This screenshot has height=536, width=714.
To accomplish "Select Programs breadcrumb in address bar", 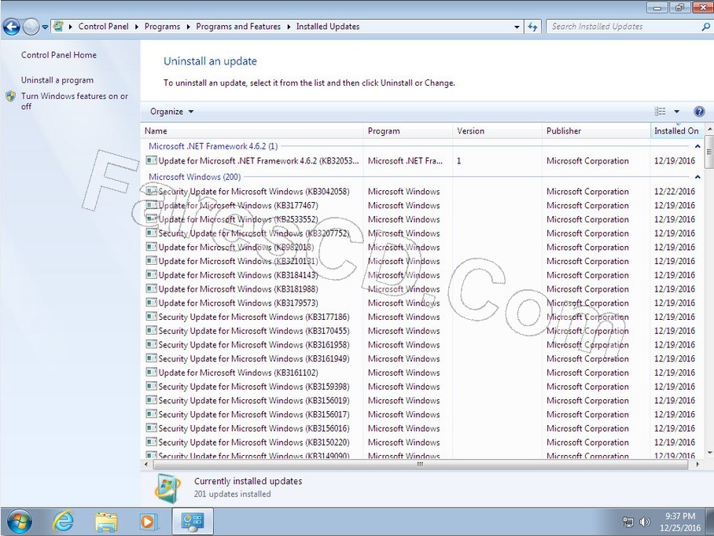I will tap(162, 27).
